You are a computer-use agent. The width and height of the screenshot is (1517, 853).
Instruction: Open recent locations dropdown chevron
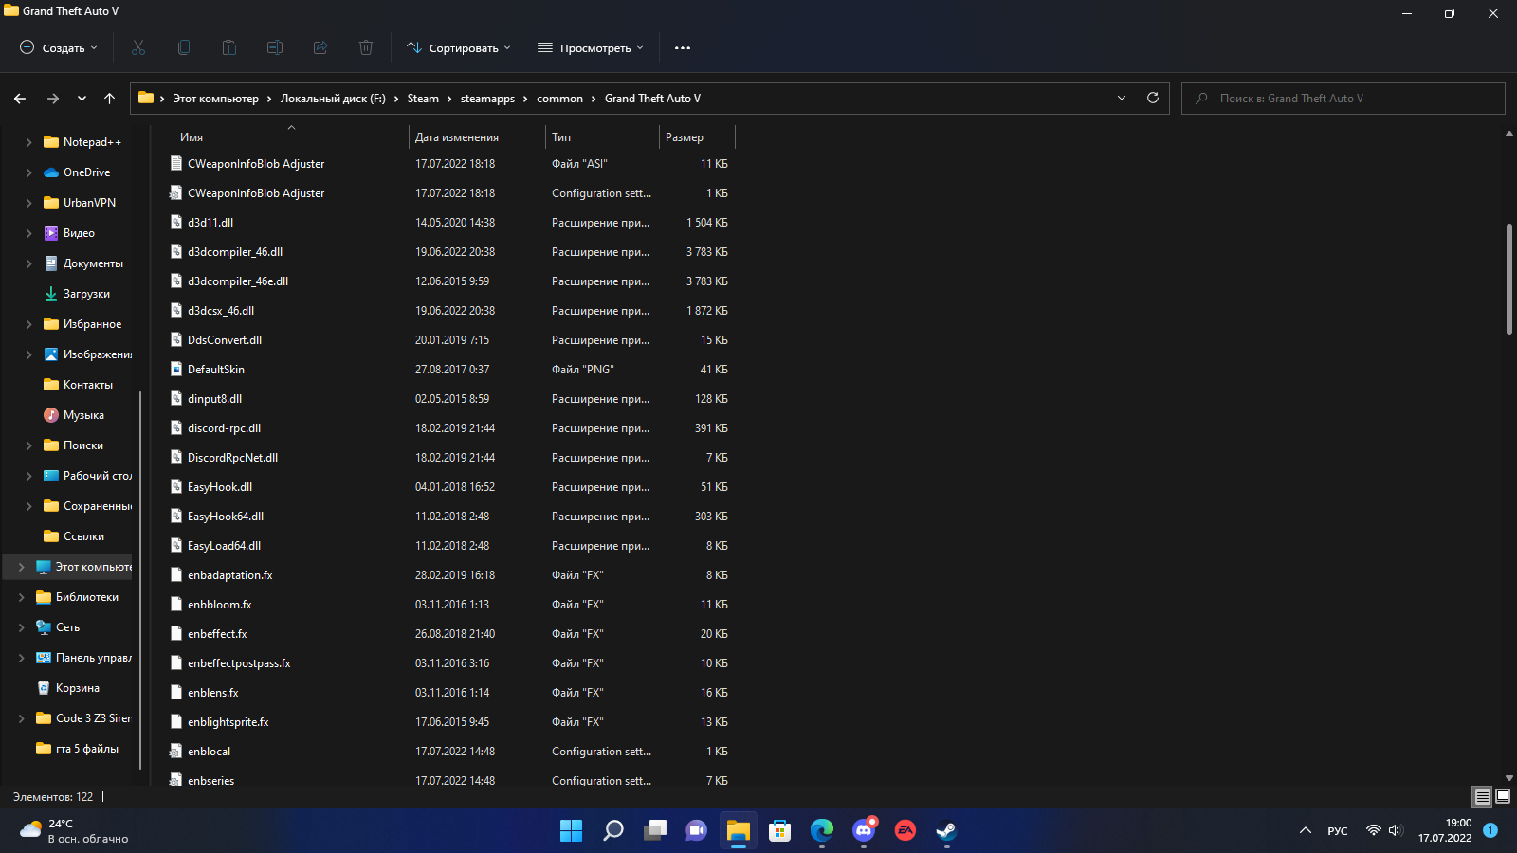coord(82,99)
